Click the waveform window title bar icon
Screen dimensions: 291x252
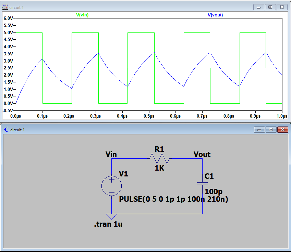coord(5,7)
